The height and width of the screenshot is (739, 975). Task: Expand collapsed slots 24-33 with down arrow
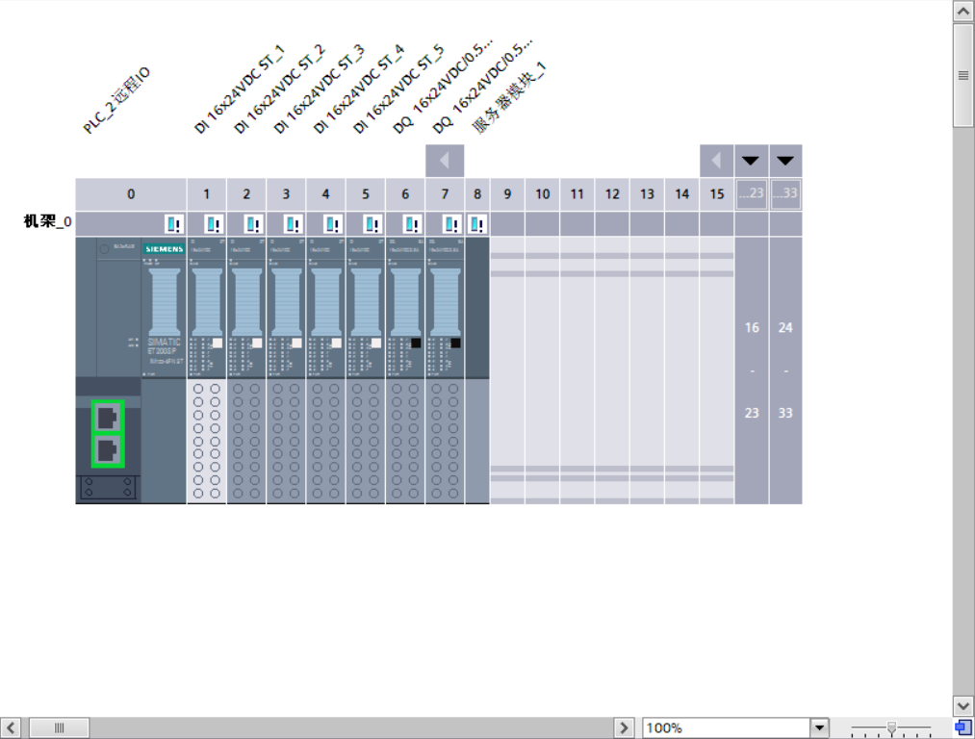tap(785, 161)
